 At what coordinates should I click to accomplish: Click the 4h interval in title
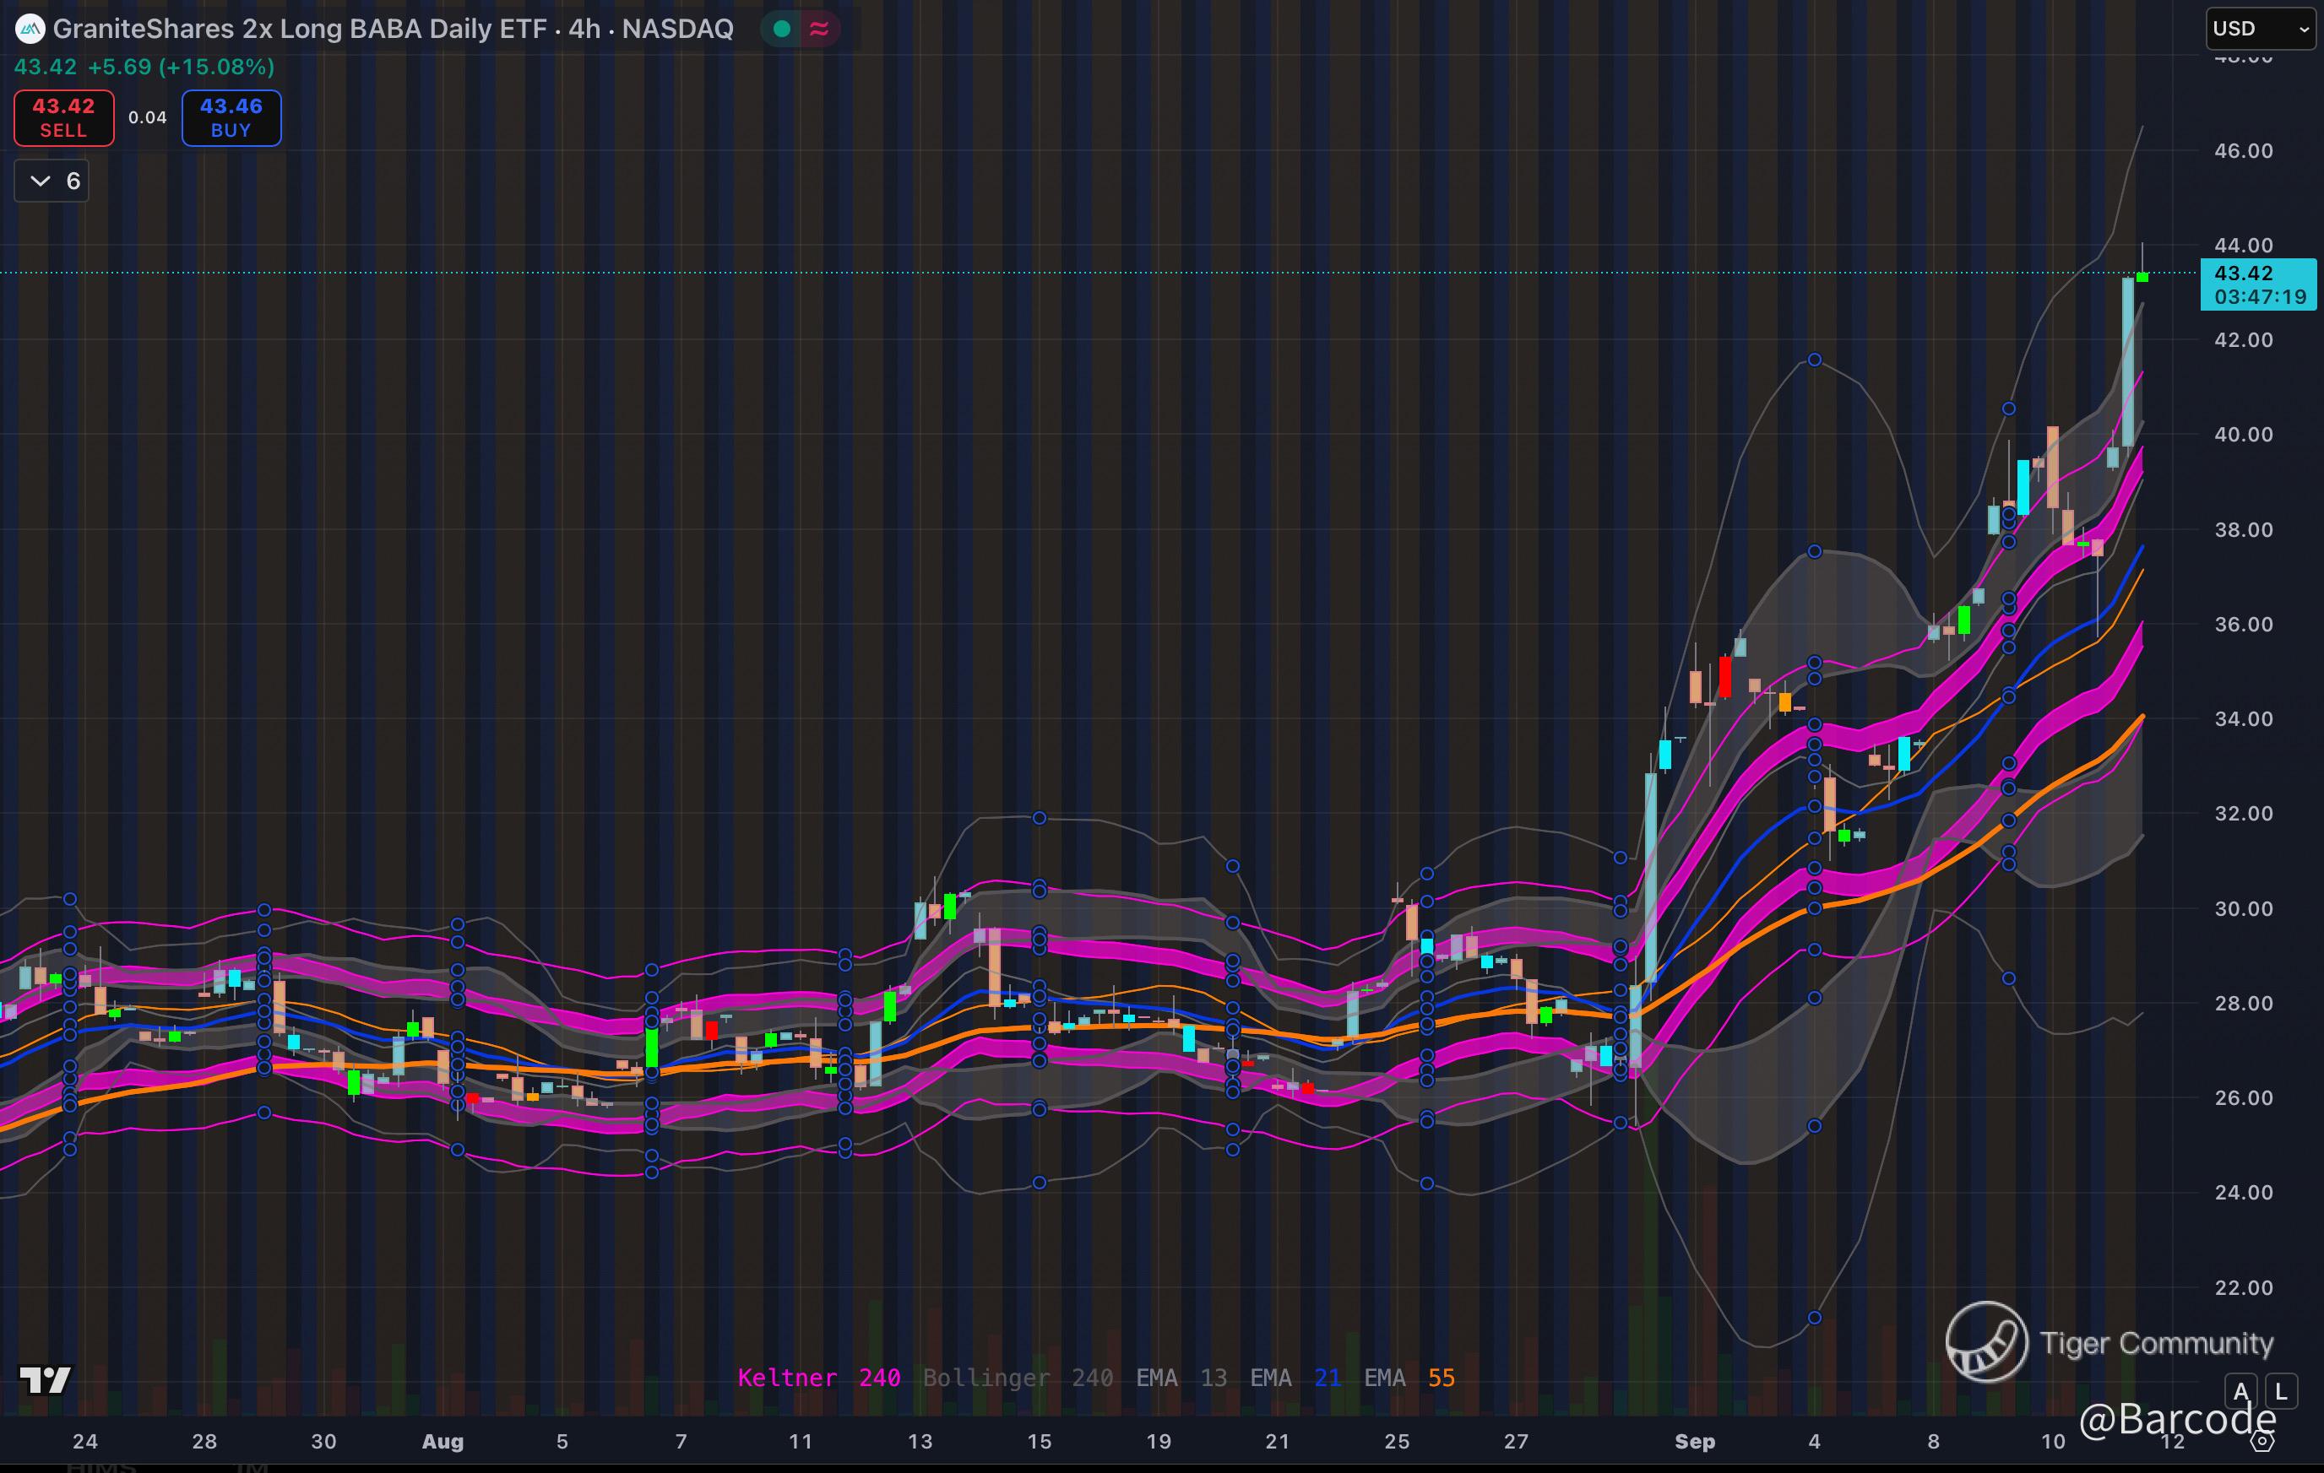click(584, 29)
